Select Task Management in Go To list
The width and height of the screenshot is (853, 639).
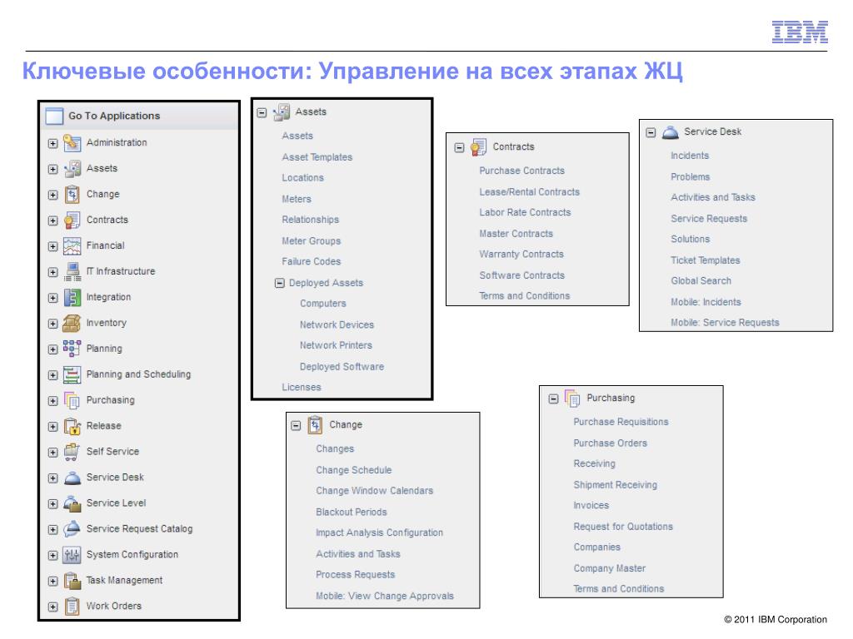(124, 580)
